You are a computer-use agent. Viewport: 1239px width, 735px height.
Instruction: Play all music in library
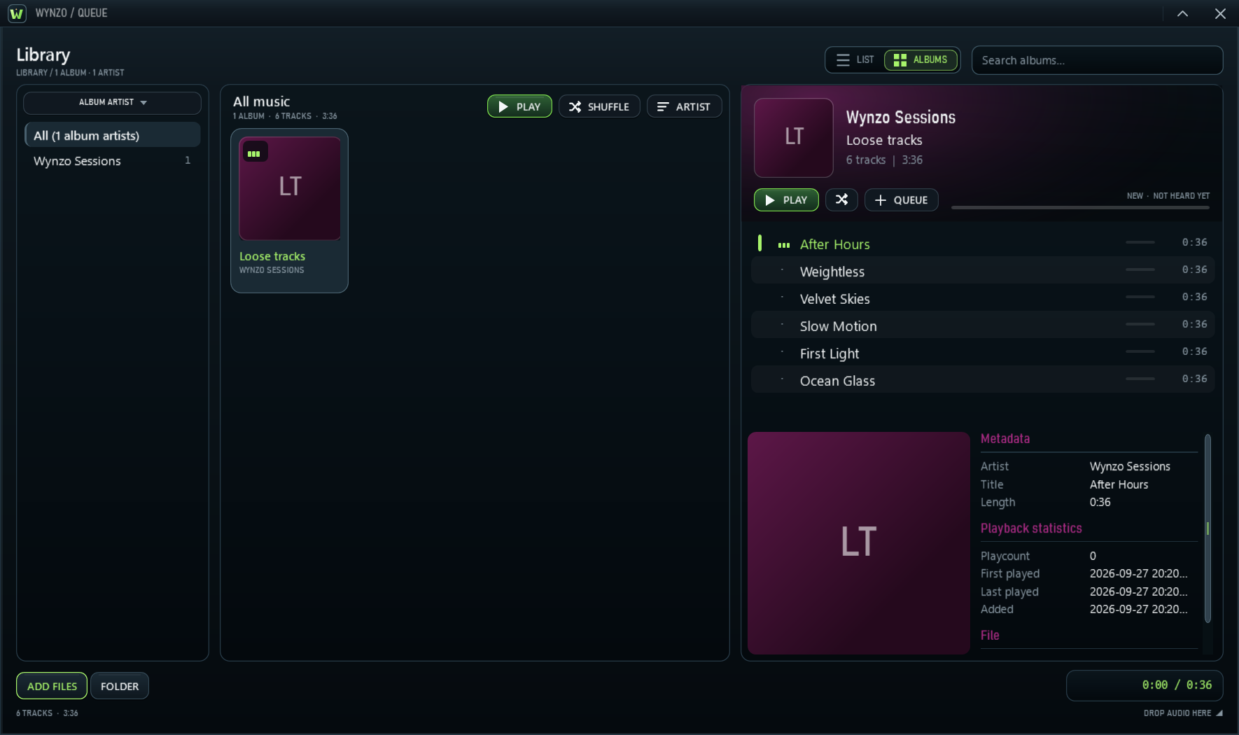point(519,106)
